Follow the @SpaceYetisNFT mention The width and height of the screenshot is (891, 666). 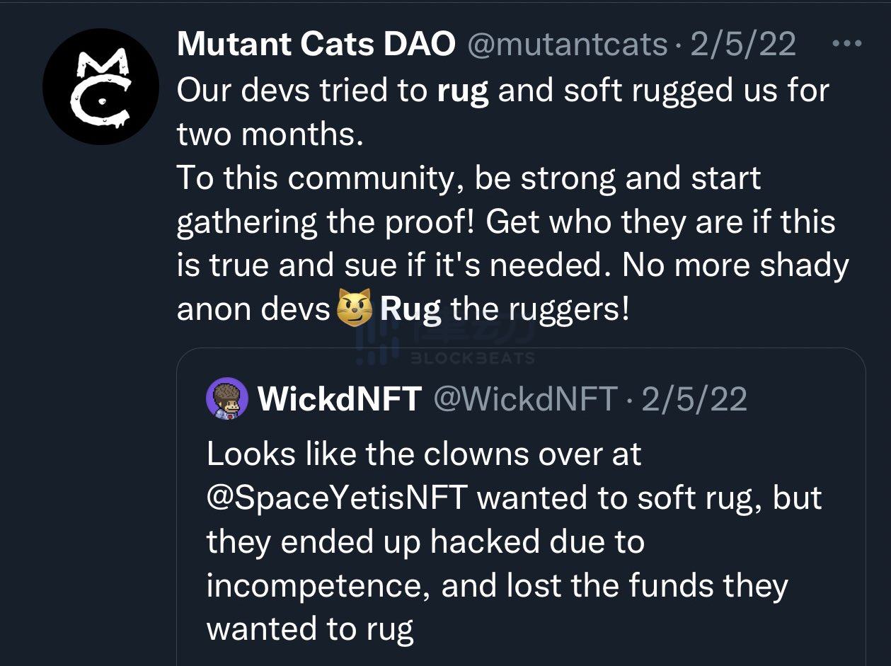(x=337, y=498)
